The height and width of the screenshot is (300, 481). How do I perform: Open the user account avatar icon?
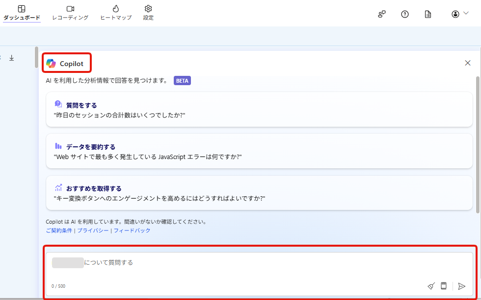pyautogui.click(x=455, y=14)
